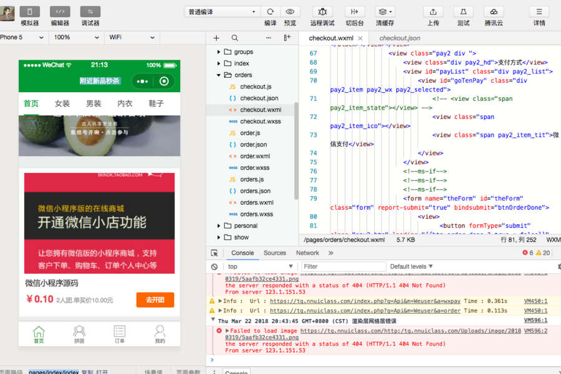Click the 复制 page path link
This screenshot has width=561, height=374.
87,372
